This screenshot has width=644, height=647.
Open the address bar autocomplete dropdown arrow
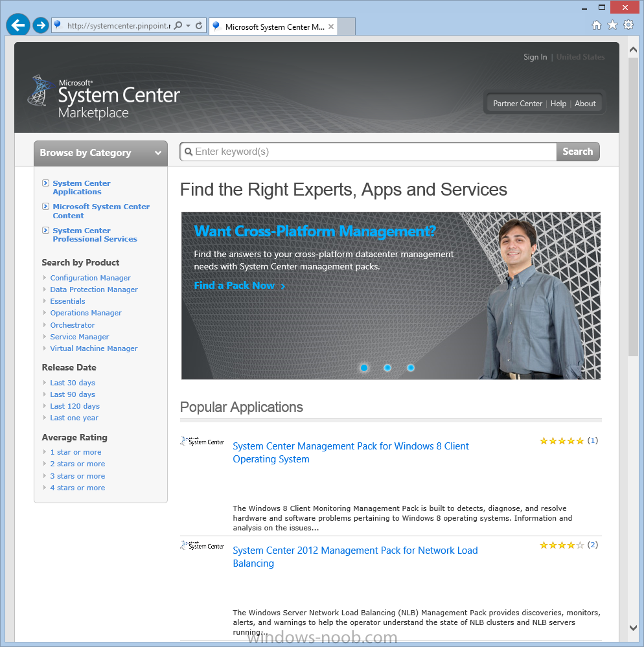click(x=189, y=26)
